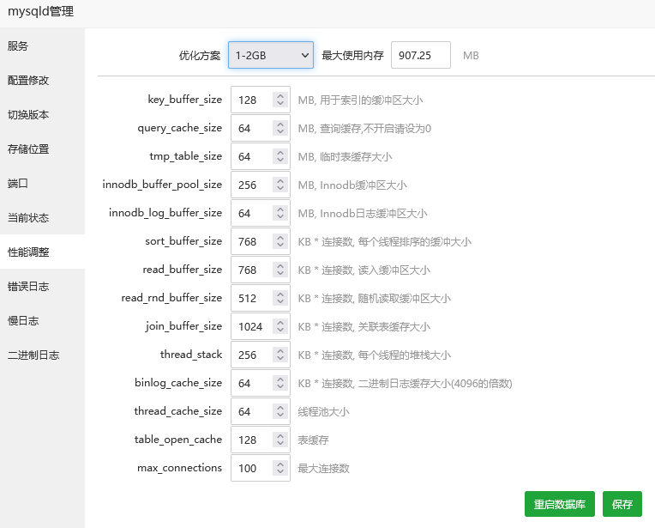This screenshot has height=528, width=655.
Task: Click the key_buffer_size value field
Action: pyautogui.click(x=261, y=100)
